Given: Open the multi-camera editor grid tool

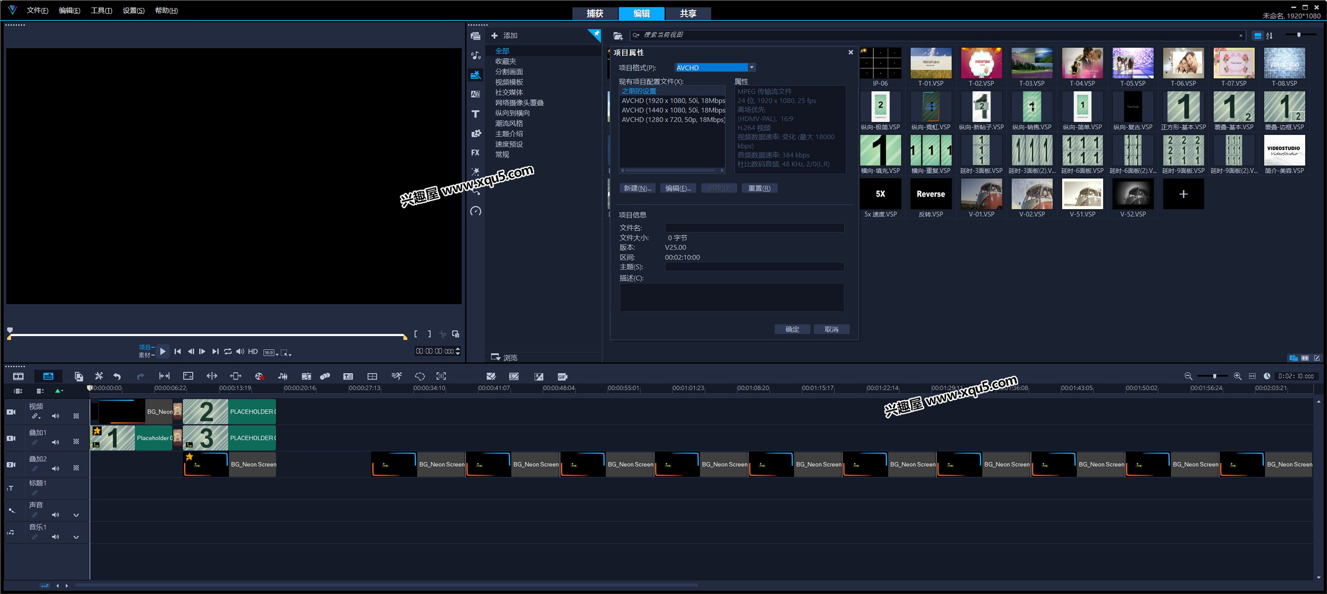Looking at the screenshot, I should click(x=372, y=376).
